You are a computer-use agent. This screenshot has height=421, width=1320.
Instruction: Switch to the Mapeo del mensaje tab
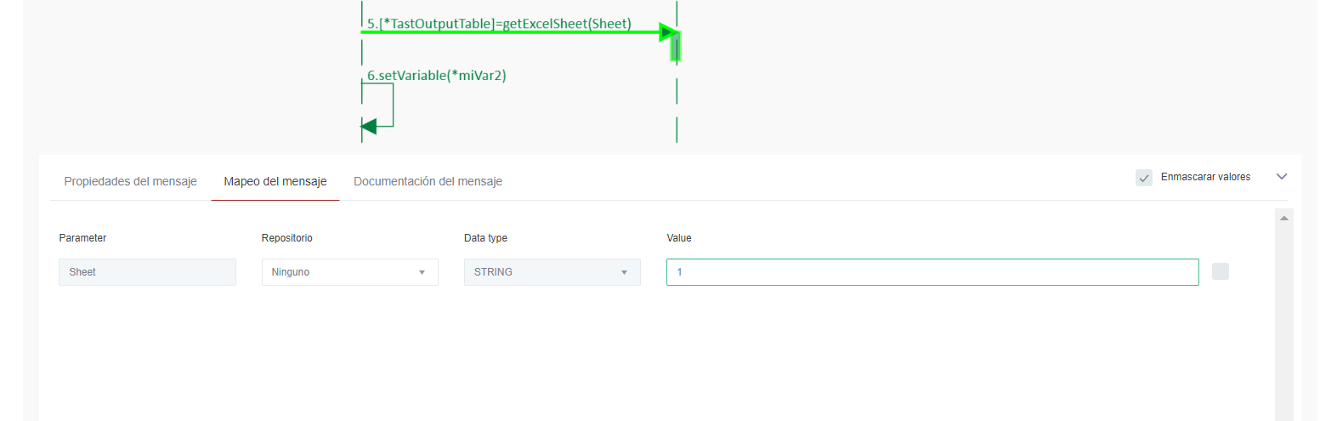(x=275, y=181)
